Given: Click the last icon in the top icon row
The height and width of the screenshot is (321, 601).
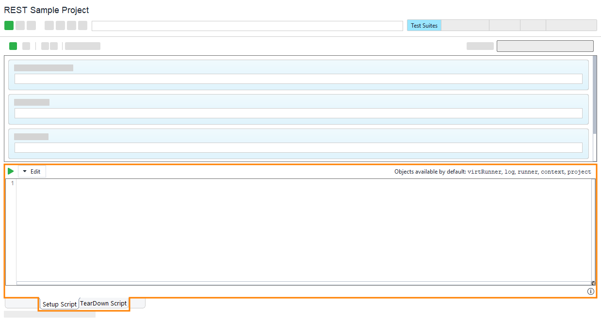Looking at the screenshot, I should pos(83,25).
